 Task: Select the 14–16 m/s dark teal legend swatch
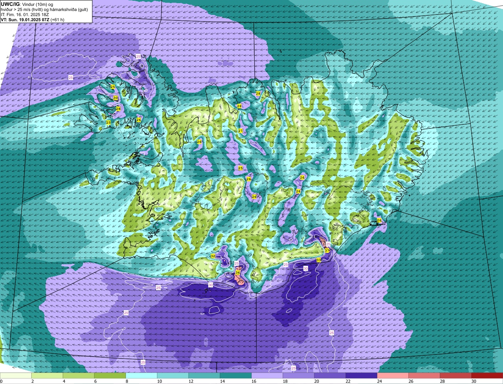(236, 375)
